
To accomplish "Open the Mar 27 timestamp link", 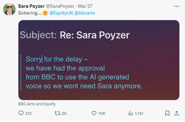I will 85,6.
